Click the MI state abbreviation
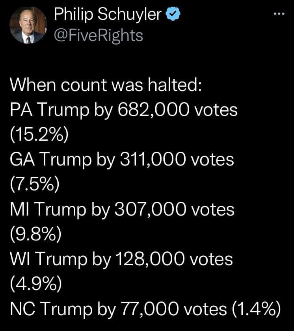The width and height of the screenshot is (294, 331). (17, 209)
